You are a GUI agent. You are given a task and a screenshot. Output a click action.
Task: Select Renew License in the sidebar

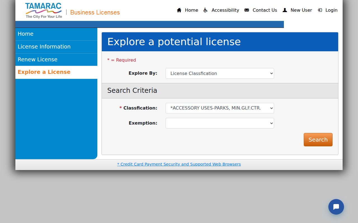(x=56, y=60)
